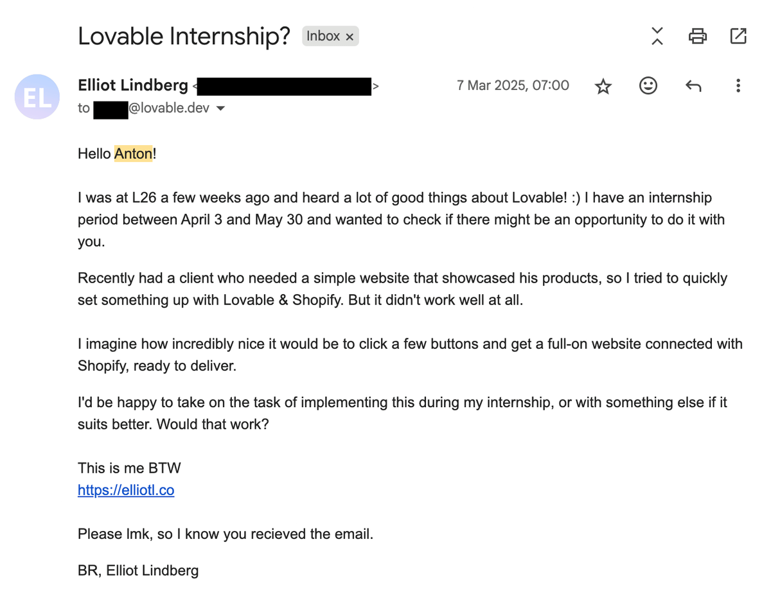The height and width of the screenshot is (612, 771).
Task: Click the subject line Lovable Internship?
Action: point(184,36)
